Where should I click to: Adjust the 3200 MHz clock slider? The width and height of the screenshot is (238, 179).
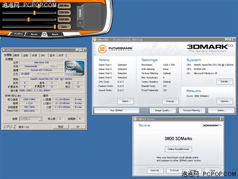pyautogui.click(x=34, y=13)
